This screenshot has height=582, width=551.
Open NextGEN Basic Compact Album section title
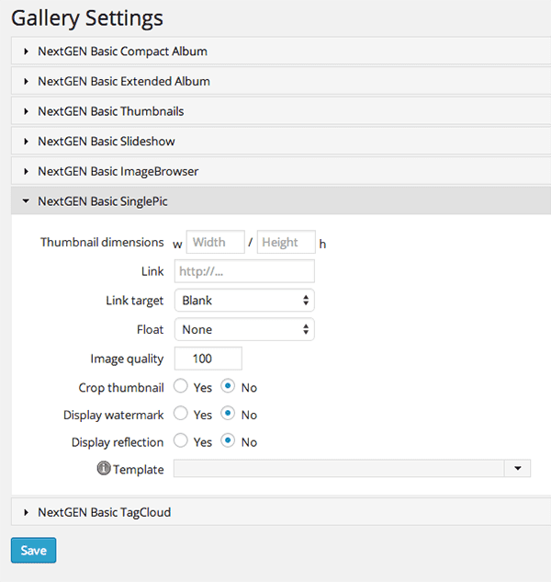[123, 51]
